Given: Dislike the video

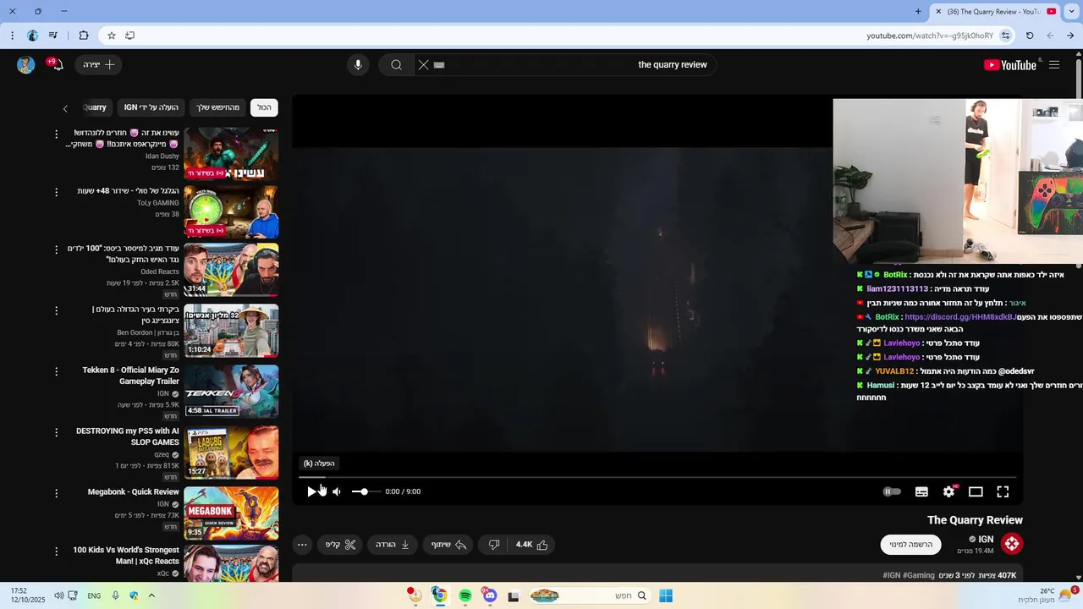Looking at the screenshot, I should tap(494, 545).
